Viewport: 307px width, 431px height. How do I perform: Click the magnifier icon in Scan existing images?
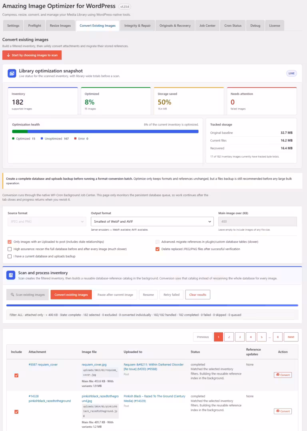[x=12, y=295]
